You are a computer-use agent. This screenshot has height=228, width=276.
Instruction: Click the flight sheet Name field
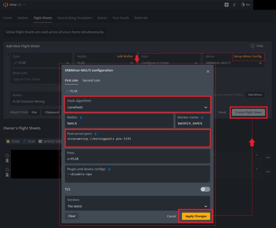tap(35, 98)
